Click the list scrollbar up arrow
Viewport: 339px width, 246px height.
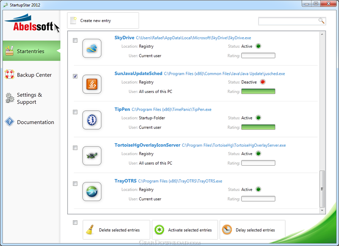click(322, 34)
